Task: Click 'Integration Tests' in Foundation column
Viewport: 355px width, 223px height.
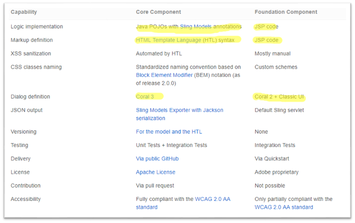Action: [x=275, y=145]
